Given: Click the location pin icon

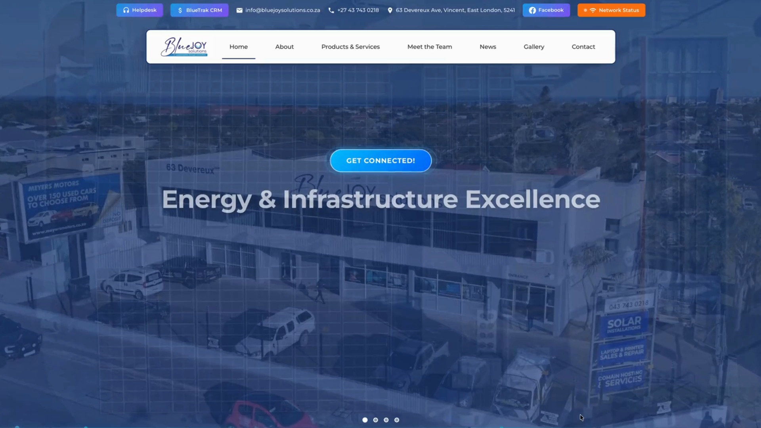Looking at the screenshot, I should (x=390, y=10).
